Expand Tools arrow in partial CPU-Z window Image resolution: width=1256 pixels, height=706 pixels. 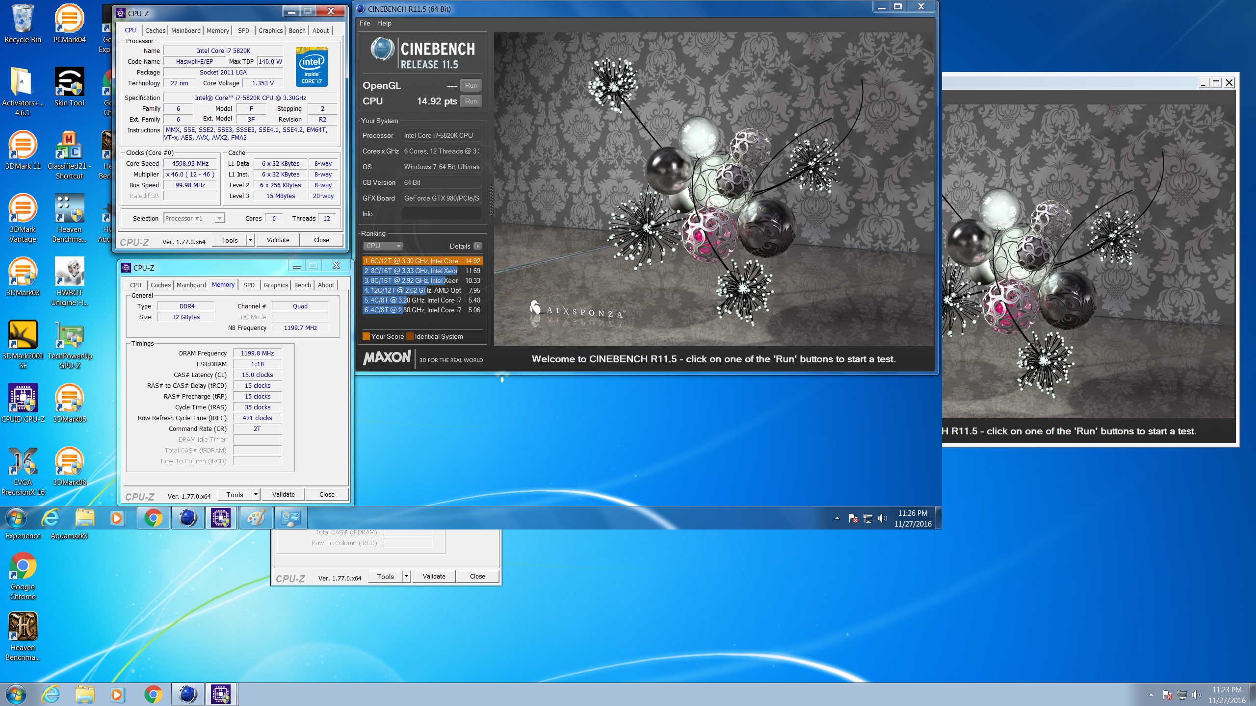[406, 576]
